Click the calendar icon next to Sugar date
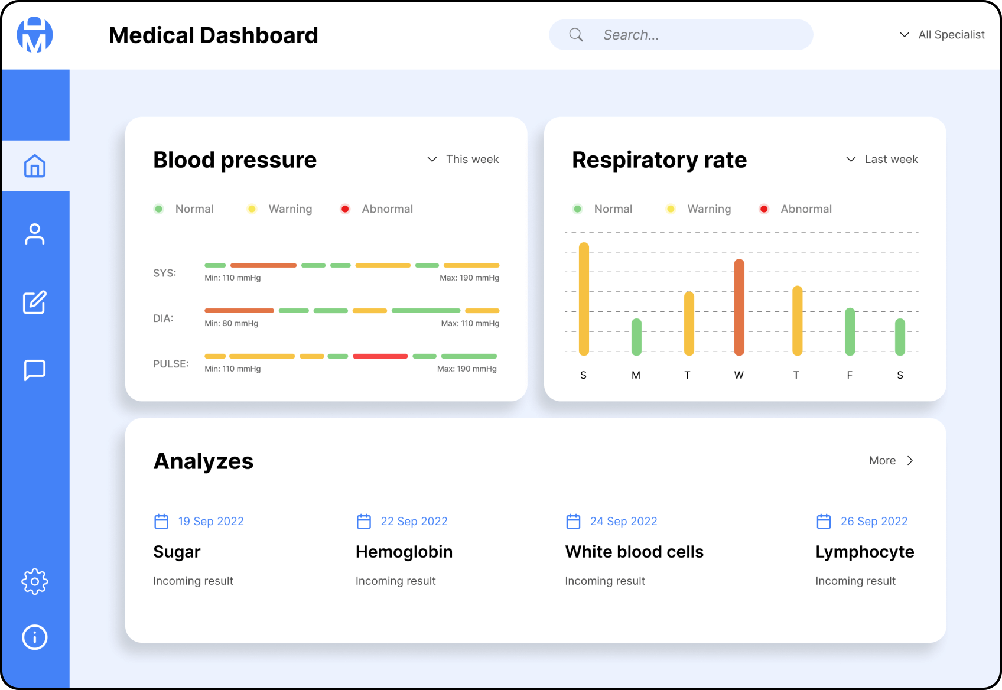This screenshot has height=690, width=1002. pos(161,521)
